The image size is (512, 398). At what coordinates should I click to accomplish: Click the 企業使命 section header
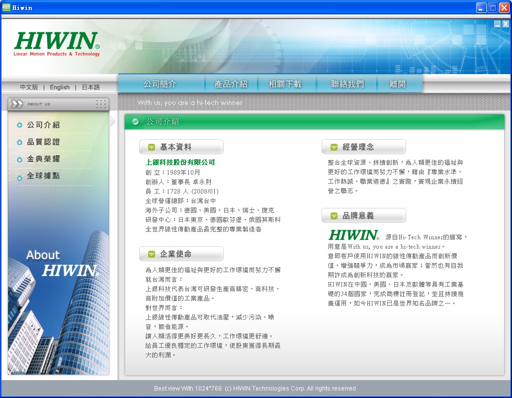point(181,254)
